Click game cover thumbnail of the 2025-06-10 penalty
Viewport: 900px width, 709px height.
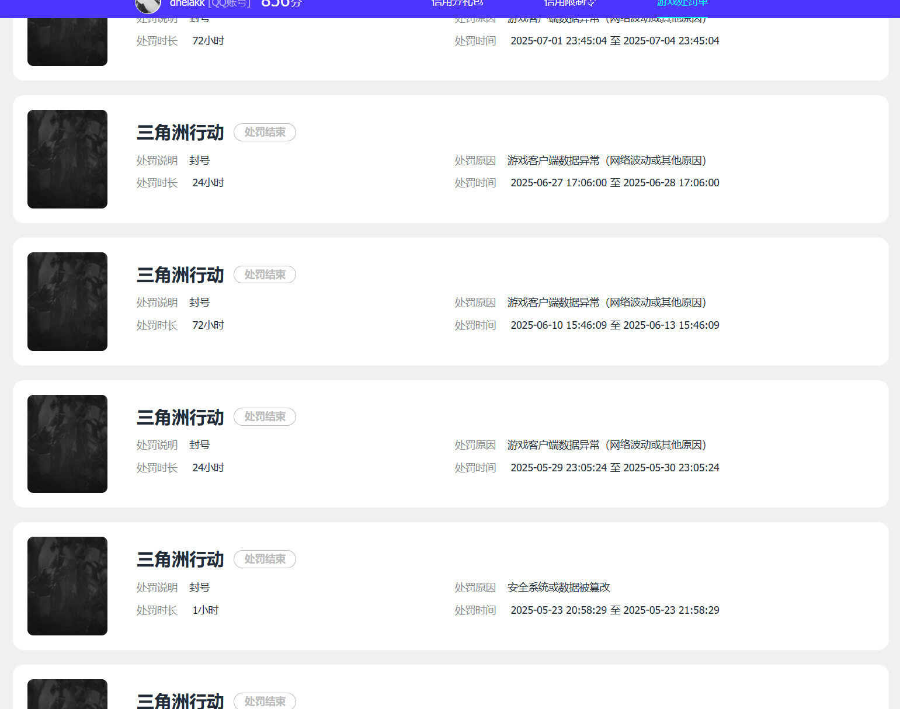click(x=67, y=301)
